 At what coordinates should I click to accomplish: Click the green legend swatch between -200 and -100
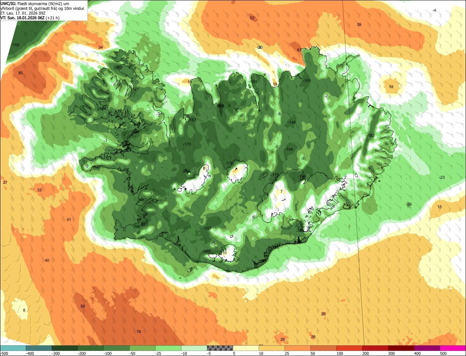[x=91, y=348]
